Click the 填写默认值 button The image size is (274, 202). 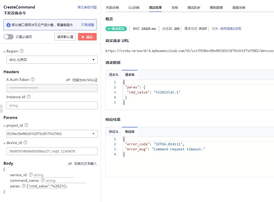tap(65, 37)
